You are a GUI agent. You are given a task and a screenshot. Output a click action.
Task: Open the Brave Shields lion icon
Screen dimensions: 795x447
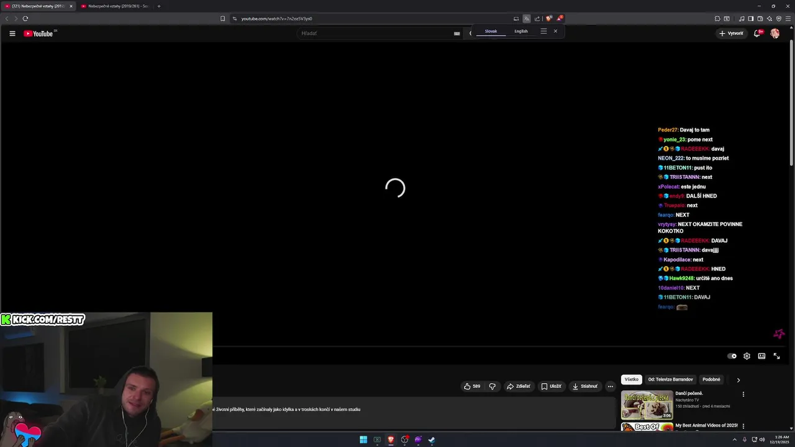click(x=548, y=19)
